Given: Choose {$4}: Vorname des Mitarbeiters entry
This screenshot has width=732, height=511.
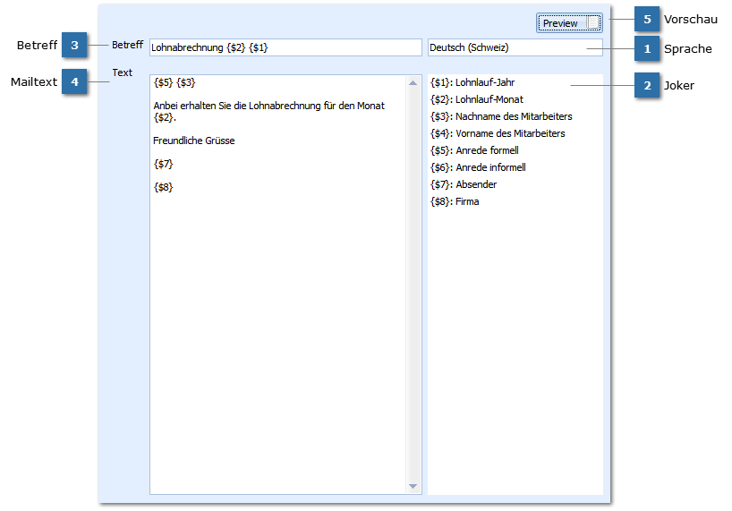Looking at the screenshot, I should (498, 133).
